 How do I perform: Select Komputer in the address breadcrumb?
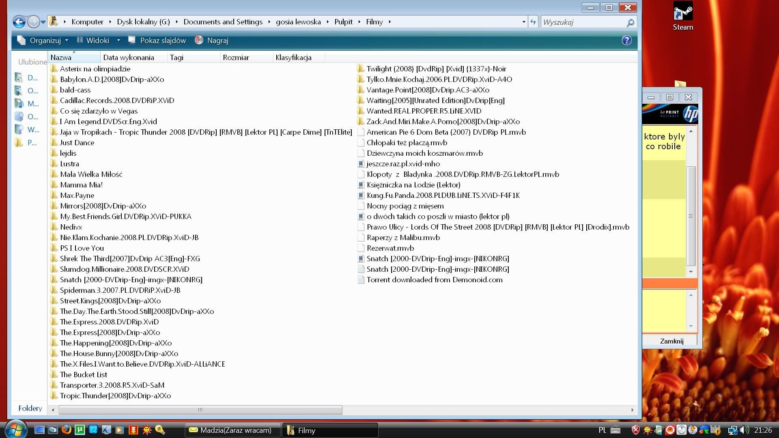click(x=87, y=22)
